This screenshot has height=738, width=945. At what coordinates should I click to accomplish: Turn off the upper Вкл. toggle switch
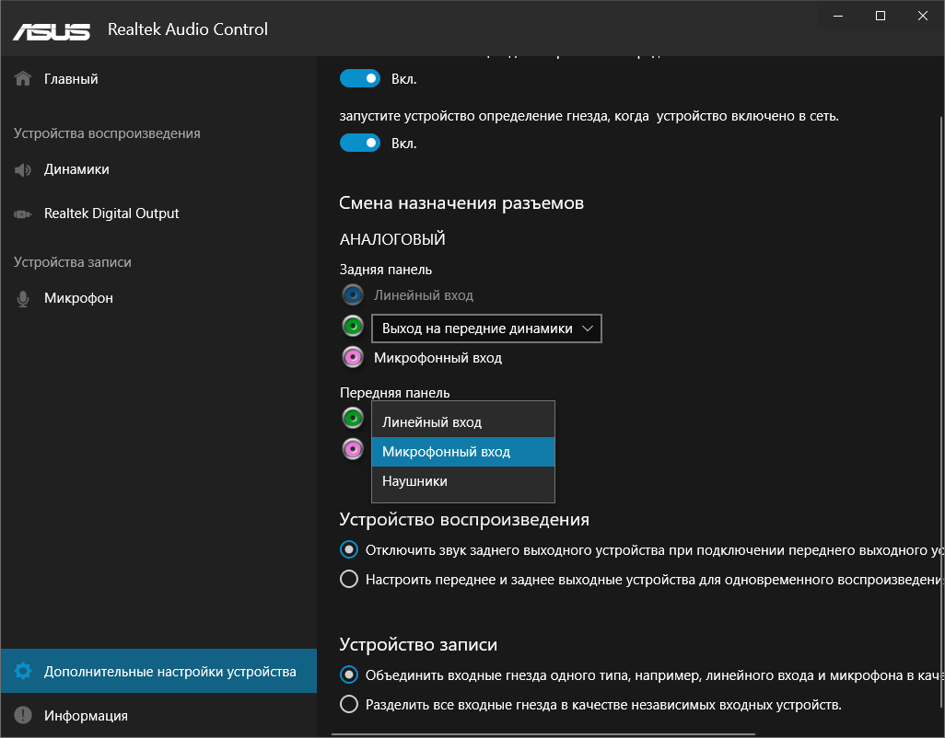[x=360, y=79]
